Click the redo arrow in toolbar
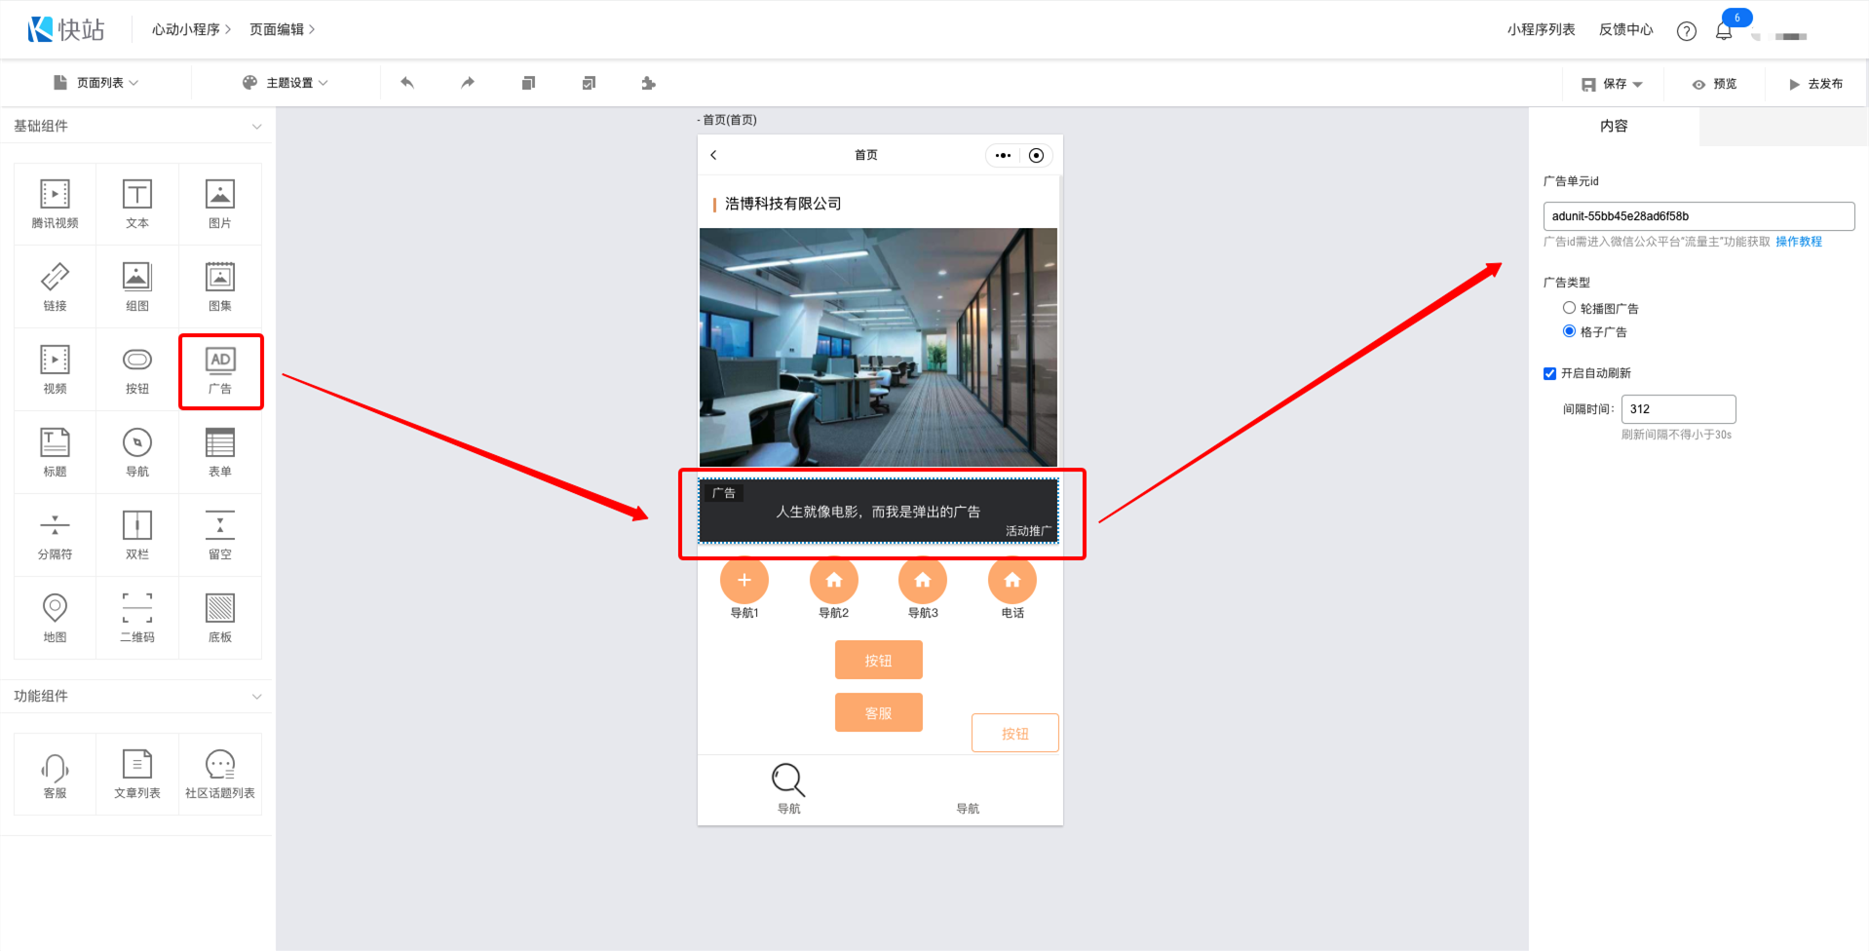Screen dimensions: 1869x951 click(468, 84)
